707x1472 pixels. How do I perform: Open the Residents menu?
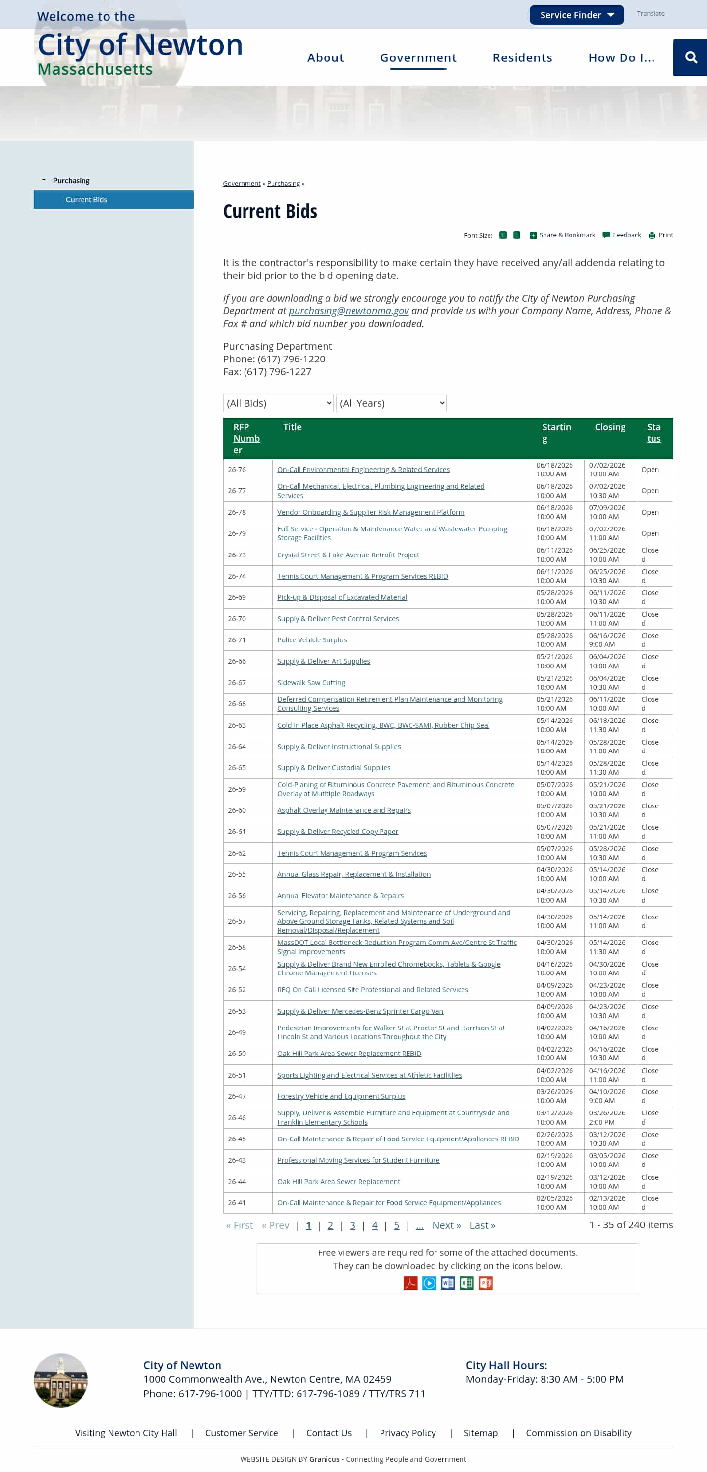point(522,58)
